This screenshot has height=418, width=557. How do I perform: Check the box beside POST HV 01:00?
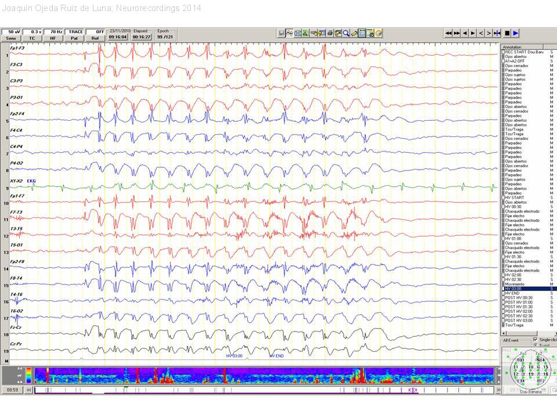503,302
